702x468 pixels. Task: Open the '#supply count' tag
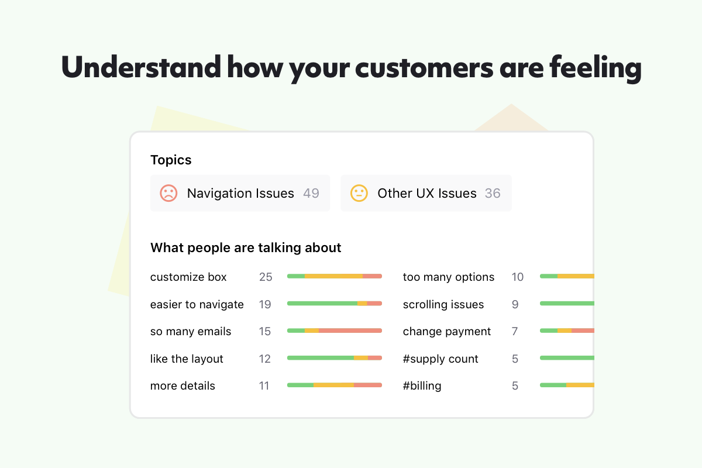(441, 359)
